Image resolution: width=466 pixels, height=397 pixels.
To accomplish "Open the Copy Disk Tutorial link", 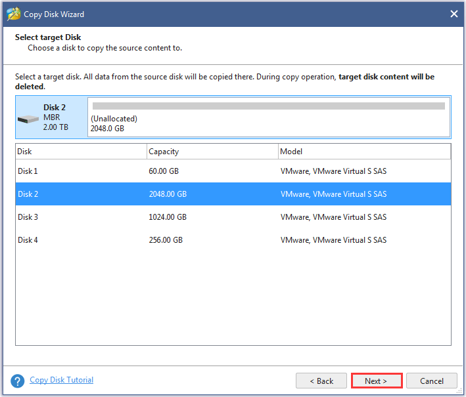I will coord(62,380).
